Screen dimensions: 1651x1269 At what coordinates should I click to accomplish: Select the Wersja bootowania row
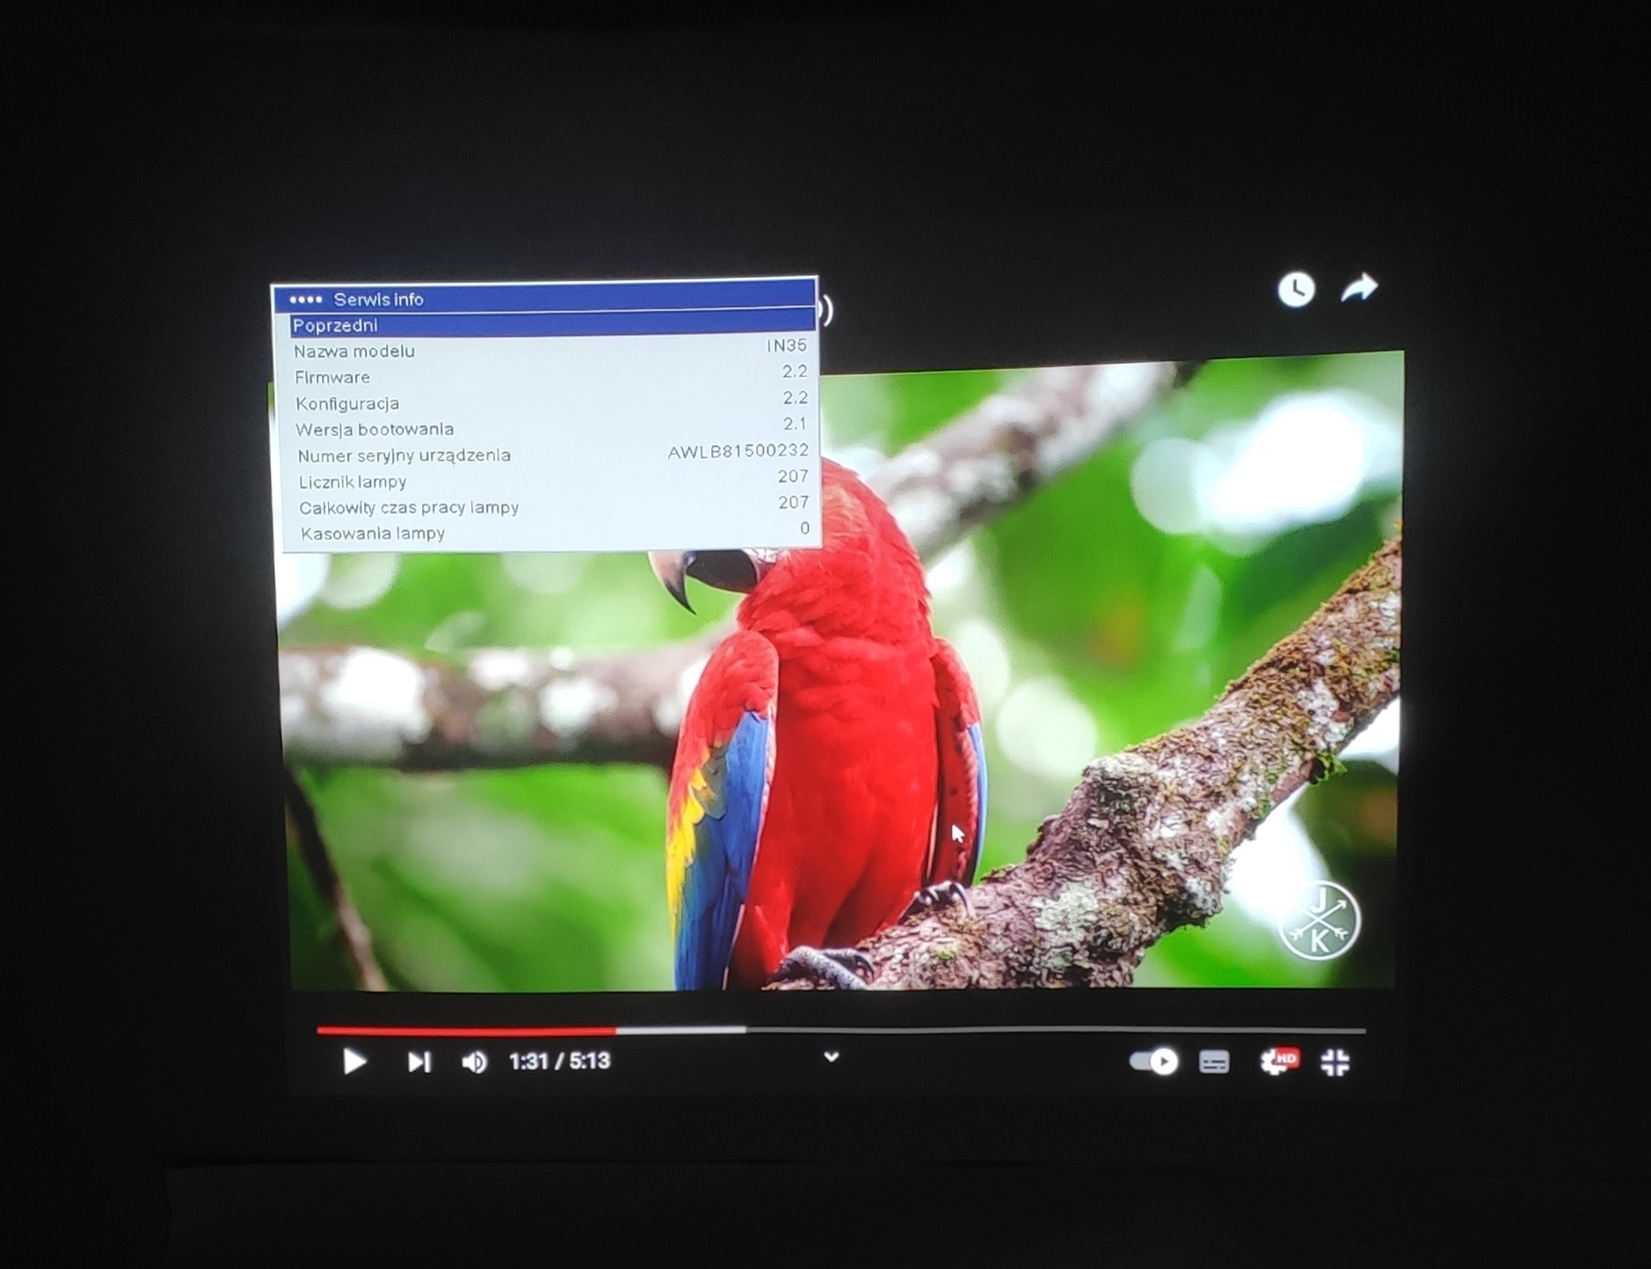tap(553, 427)
